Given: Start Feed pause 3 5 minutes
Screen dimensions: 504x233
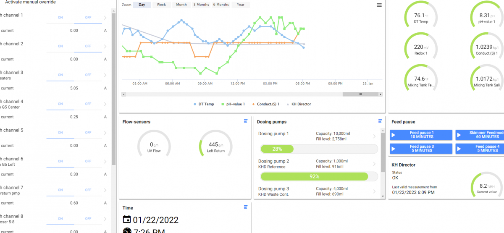Looking at the screenshot, I should (421, 149).
